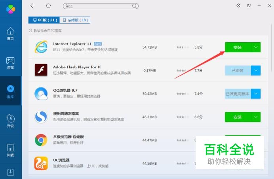The height and width of the screenshot is (179, 274).
Task: Switch to the PC版 (21) tab
Action: pos(44,20)
